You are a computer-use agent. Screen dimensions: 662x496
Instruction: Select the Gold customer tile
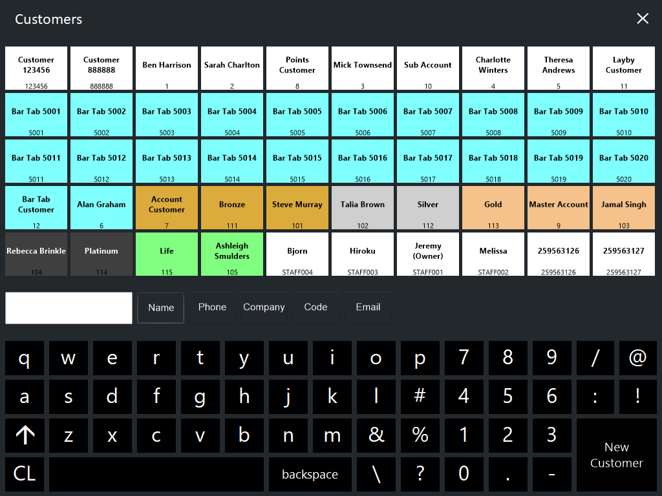[x=493, y=207]
